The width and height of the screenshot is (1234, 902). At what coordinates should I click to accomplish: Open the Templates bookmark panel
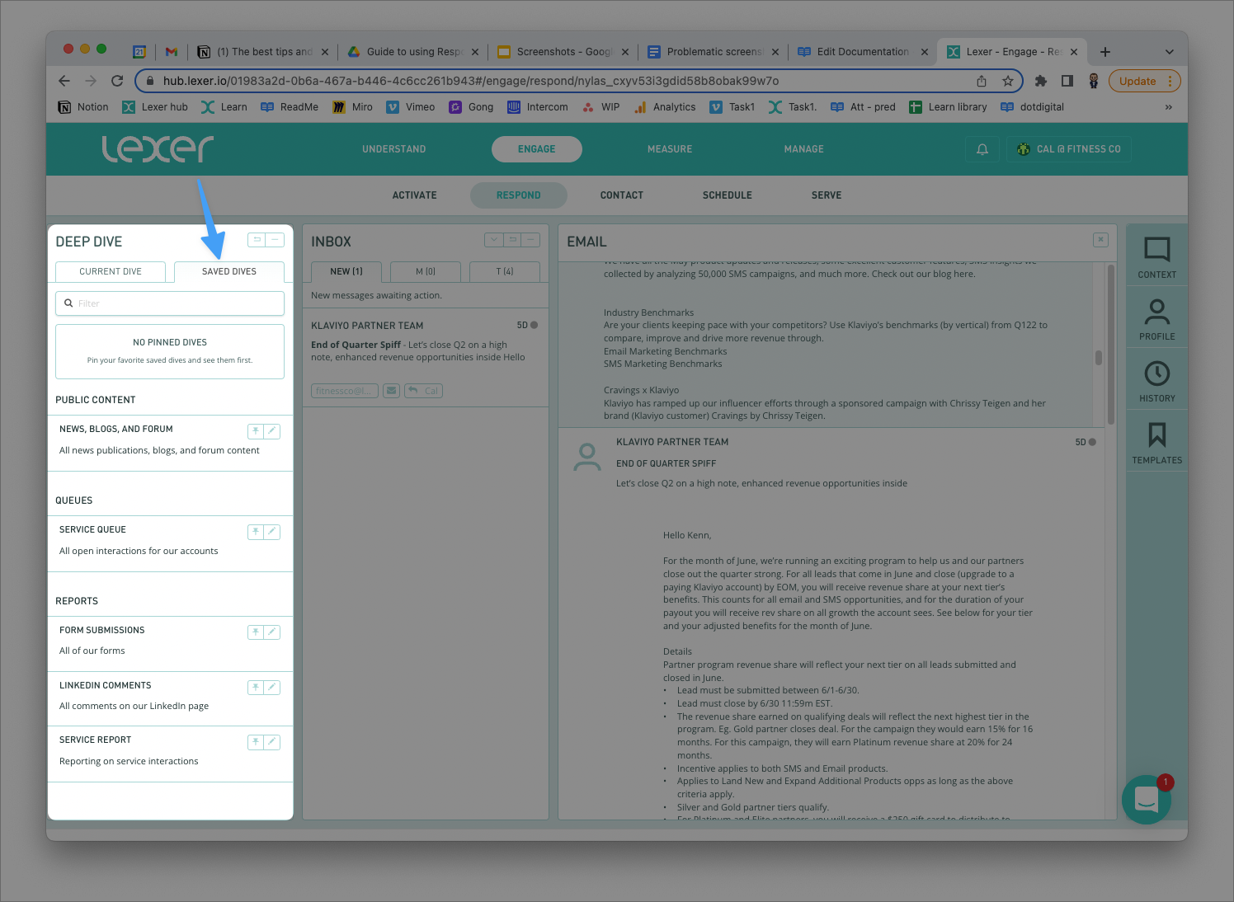coord(1156,443)
